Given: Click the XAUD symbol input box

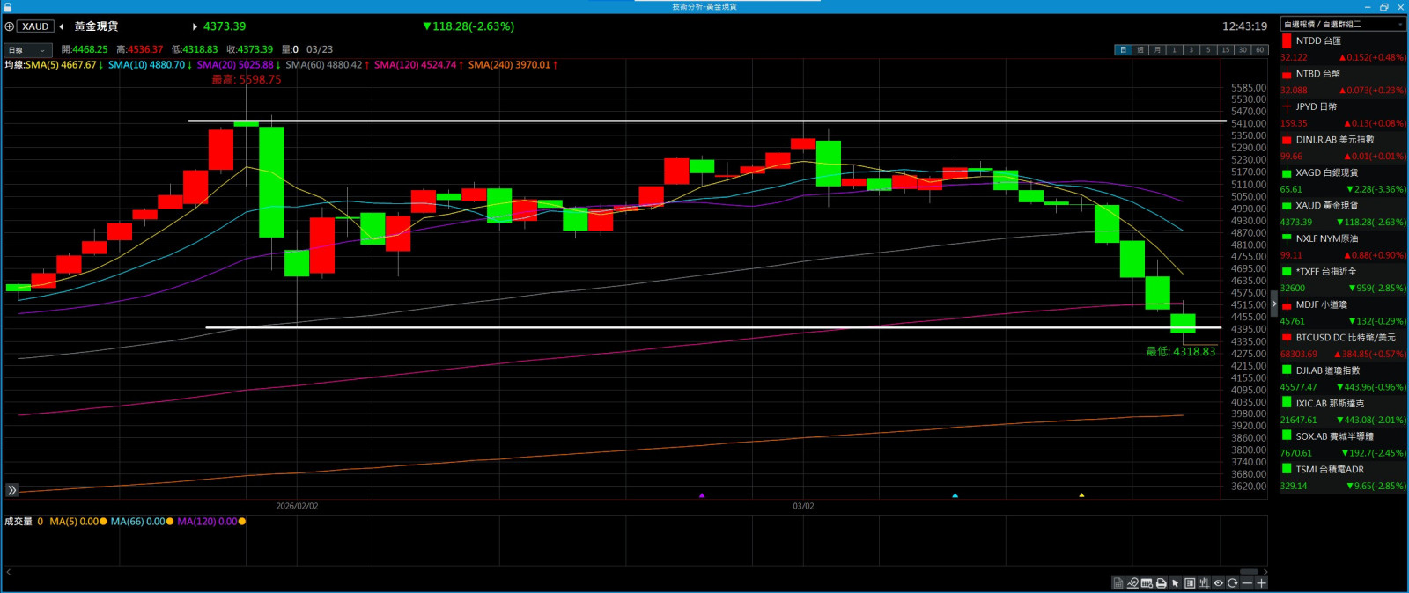Looking at the screenshot, I should coord(36,26).
